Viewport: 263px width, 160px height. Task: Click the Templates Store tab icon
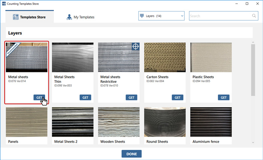point(16,17)
